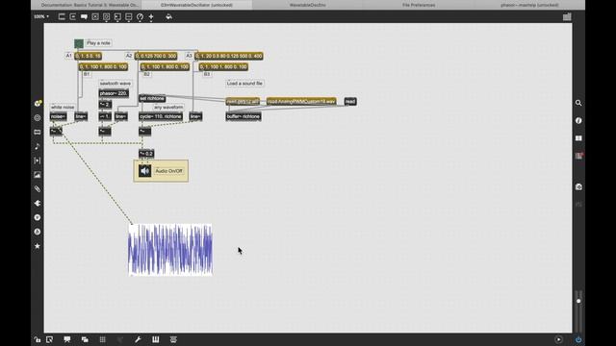Open the plug-ins browser in left sidebar
Image resolution: width=616 pixels, height=346 pixels.
point(38,161)
